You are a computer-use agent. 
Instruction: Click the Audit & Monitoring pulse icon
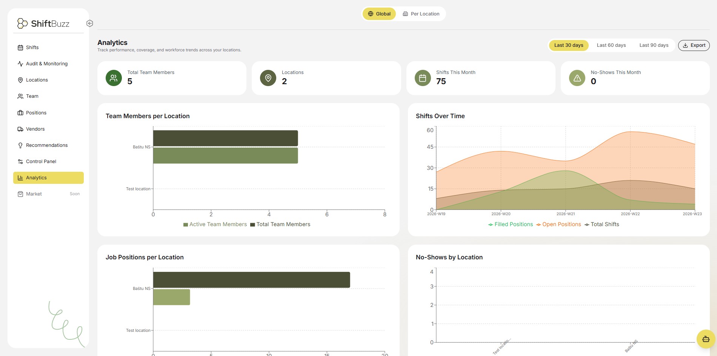pyautogui.click(x=20, y=64)
